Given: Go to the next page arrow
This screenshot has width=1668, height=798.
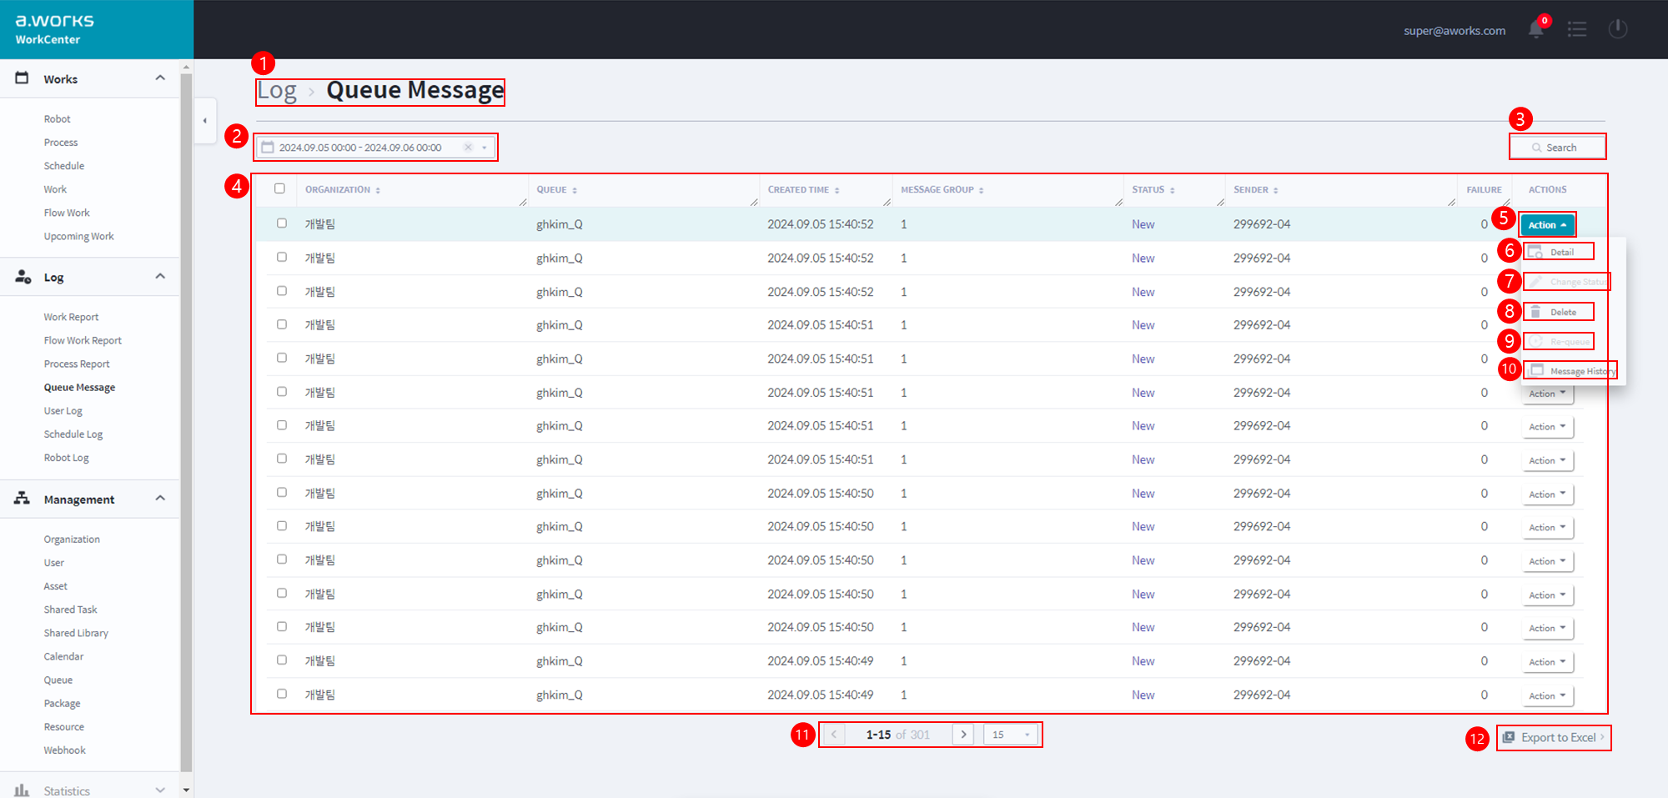Looking at the screenshot, I should point(963,735).
